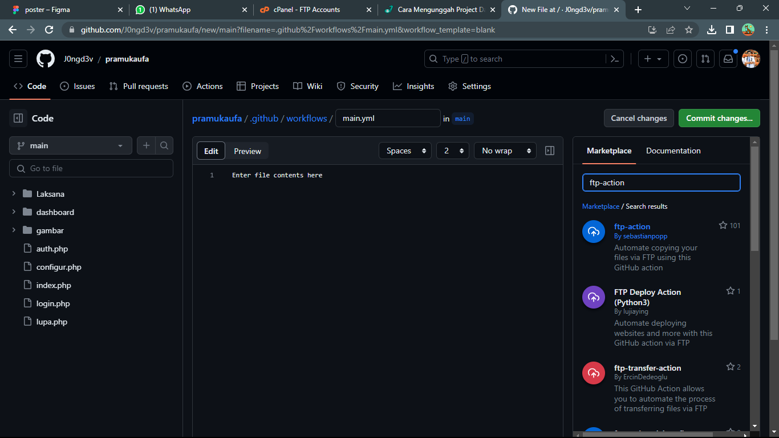779x438 pixels.
Task: Reload the page in Chrome
Action: [49, 30]
